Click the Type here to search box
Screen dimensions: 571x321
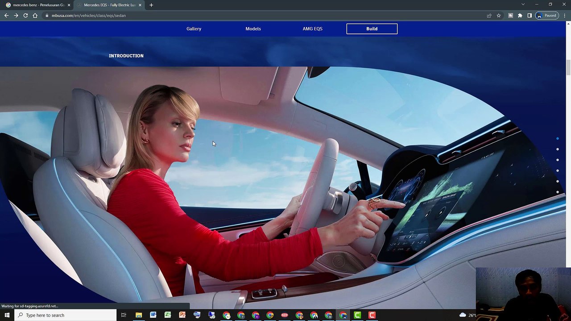[x=66, y=315]
